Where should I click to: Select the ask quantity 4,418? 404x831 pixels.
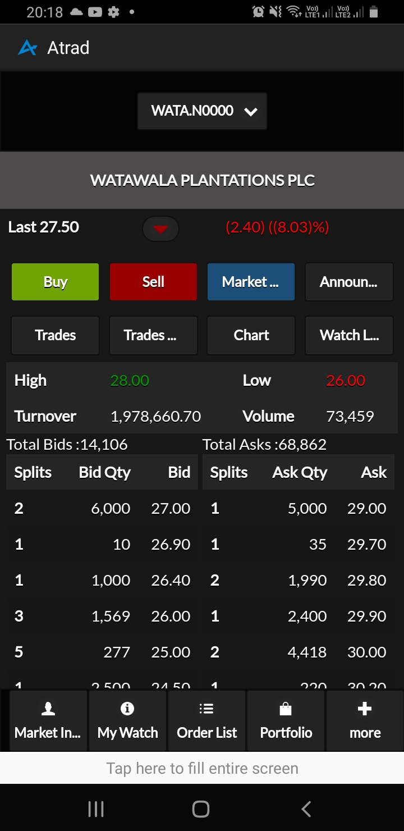(307, 652)
